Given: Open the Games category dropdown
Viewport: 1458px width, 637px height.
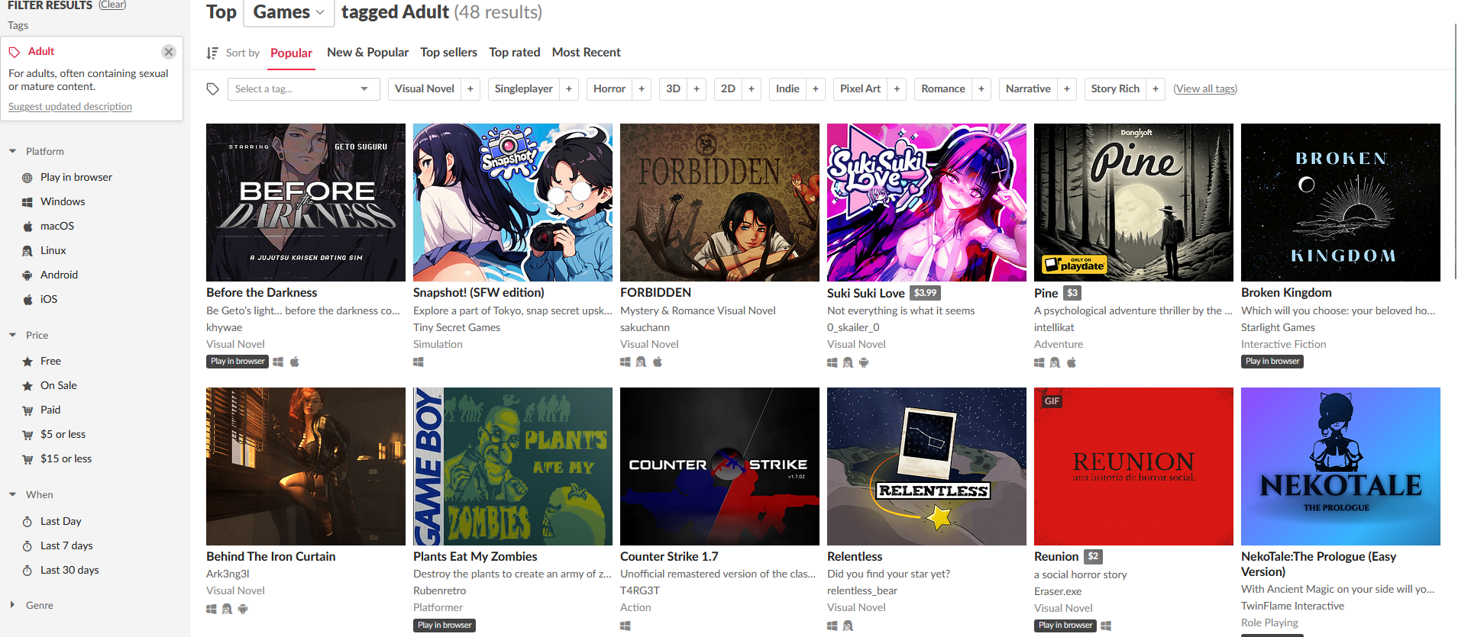Looking at the screenshot, I should click(x=289, y=13).
